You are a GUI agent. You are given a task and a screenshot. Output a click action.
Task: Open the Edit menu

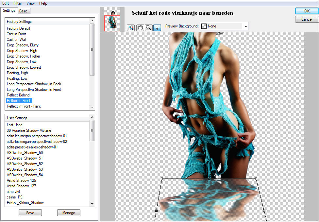click(x=6, y=3)
